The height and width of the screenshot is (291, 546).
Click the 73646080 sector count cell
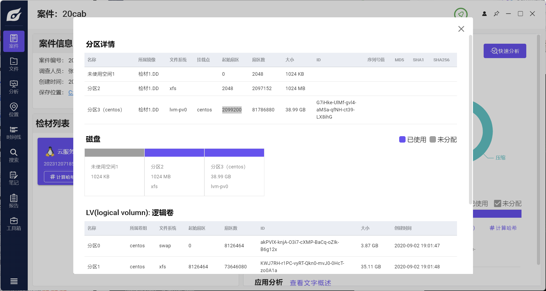pyautogui.click(x=236, y=267)
